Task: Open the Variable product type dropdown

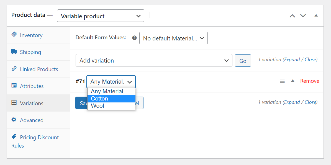Action: pyautogui.click(x=101, y=16)
